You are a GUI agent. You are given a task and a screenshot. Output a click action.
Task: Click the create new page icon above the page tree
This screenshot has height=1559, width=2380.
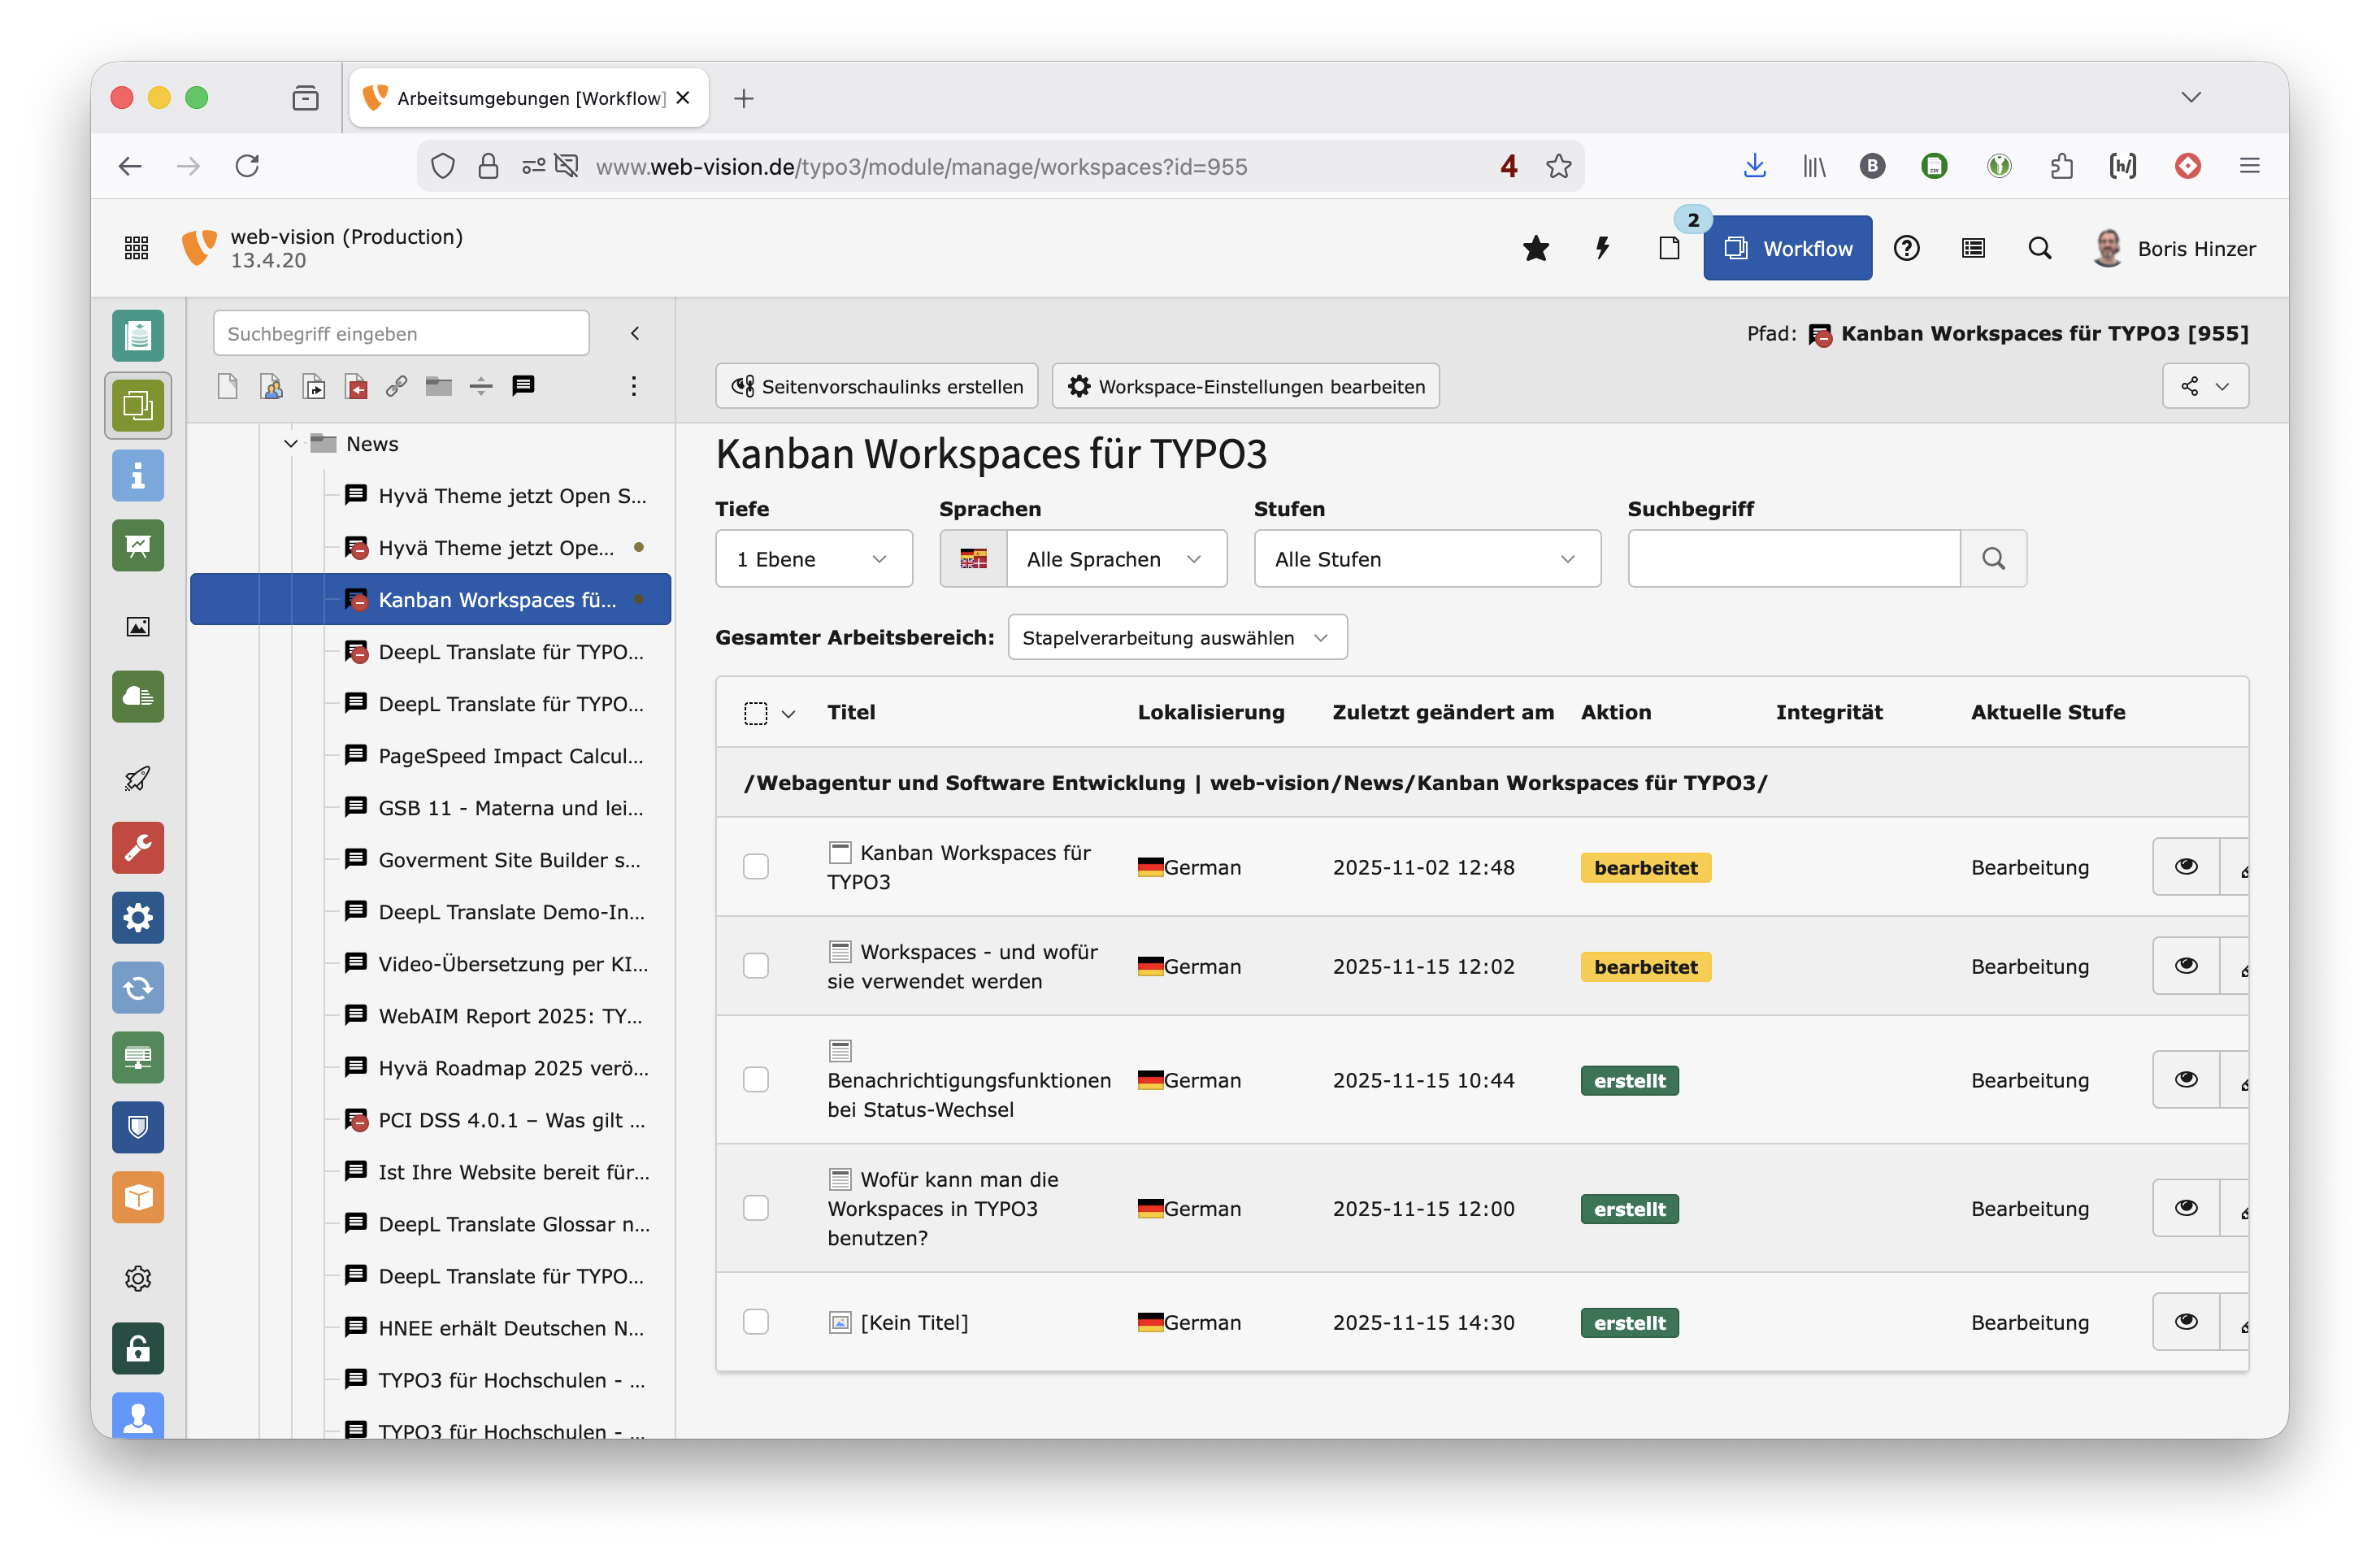pyautogui.click(x=227, y=386)
